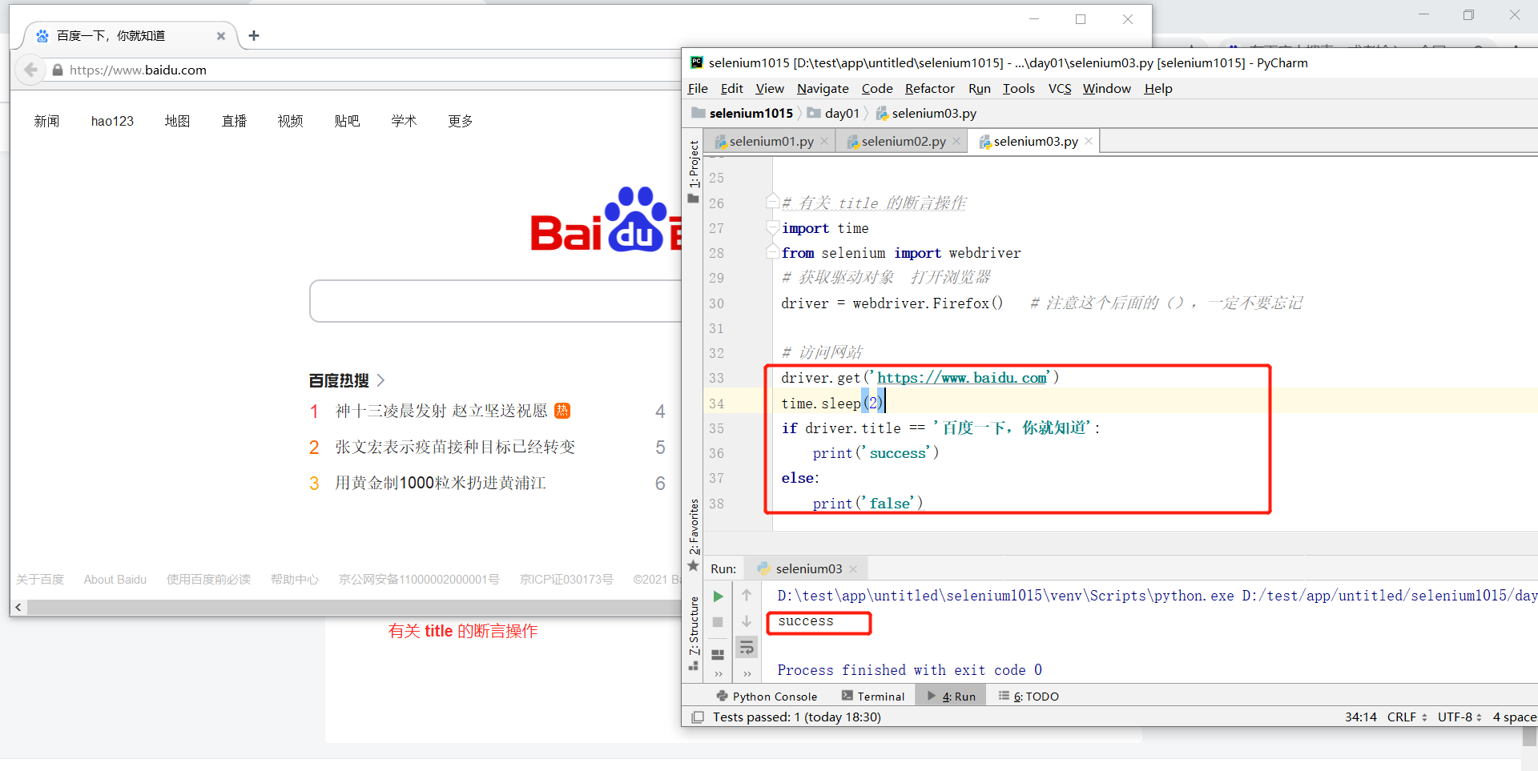The width and height of the screenshot is (1538, 771).
Task: Change CRLF line separator in status bar
Action: tap(1407, 717)
